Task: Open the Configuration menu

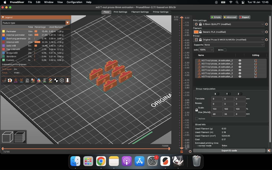Action: [74, 2]
